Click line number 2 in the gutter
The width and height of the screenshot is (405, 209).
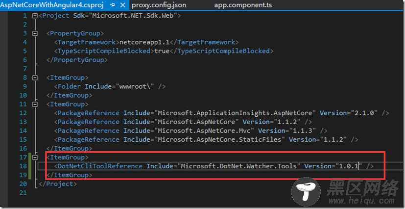(25, 25)
